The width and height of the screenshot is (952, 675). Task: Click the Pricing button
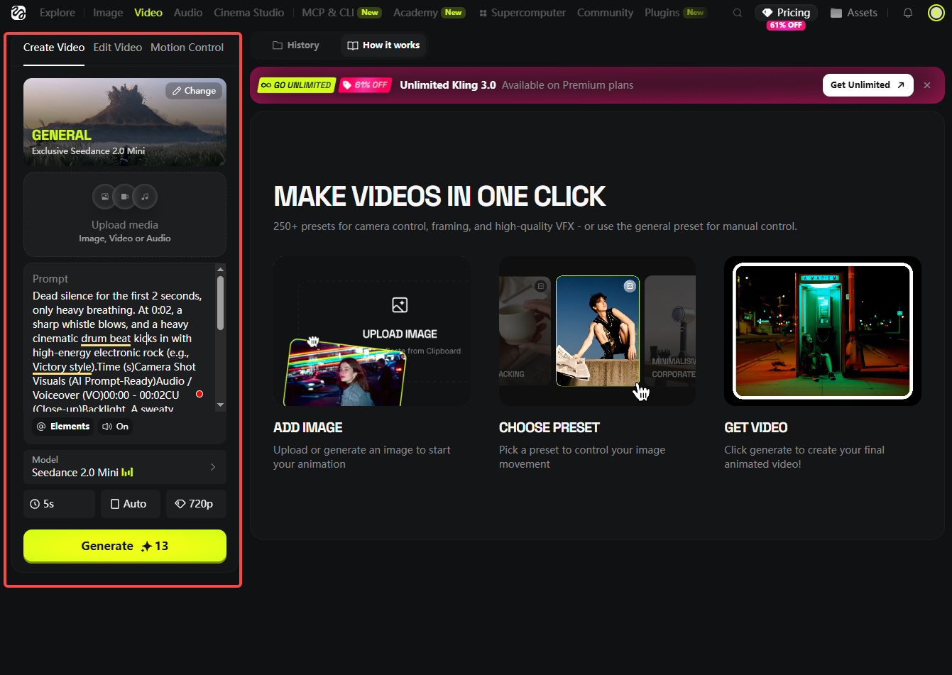tap(786, 13)
